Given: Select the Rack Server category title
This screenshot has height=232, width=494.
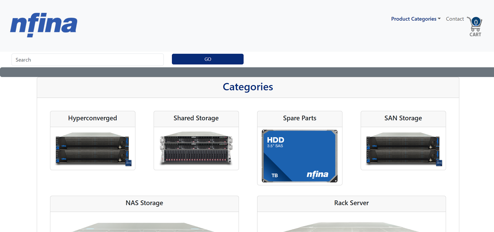Looking at the screenshot, I should click(351, 203).
